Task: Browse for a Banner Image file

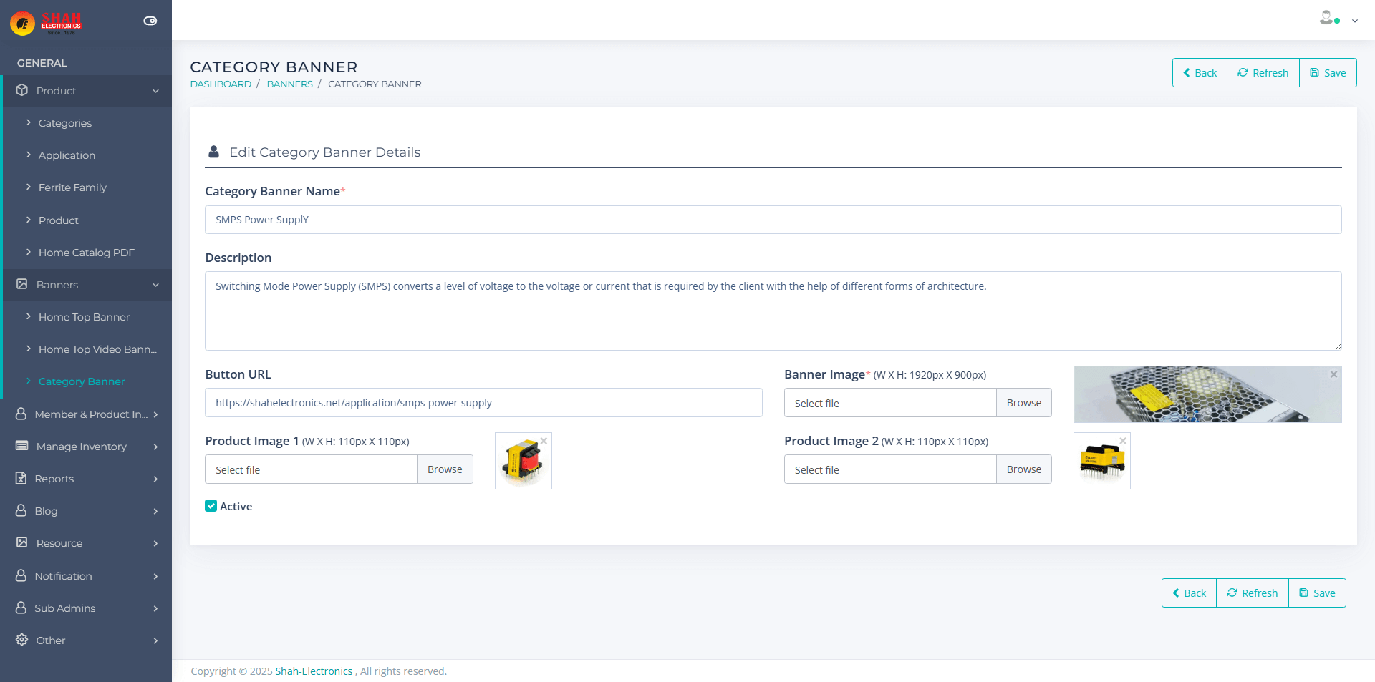Action: 1023,403
